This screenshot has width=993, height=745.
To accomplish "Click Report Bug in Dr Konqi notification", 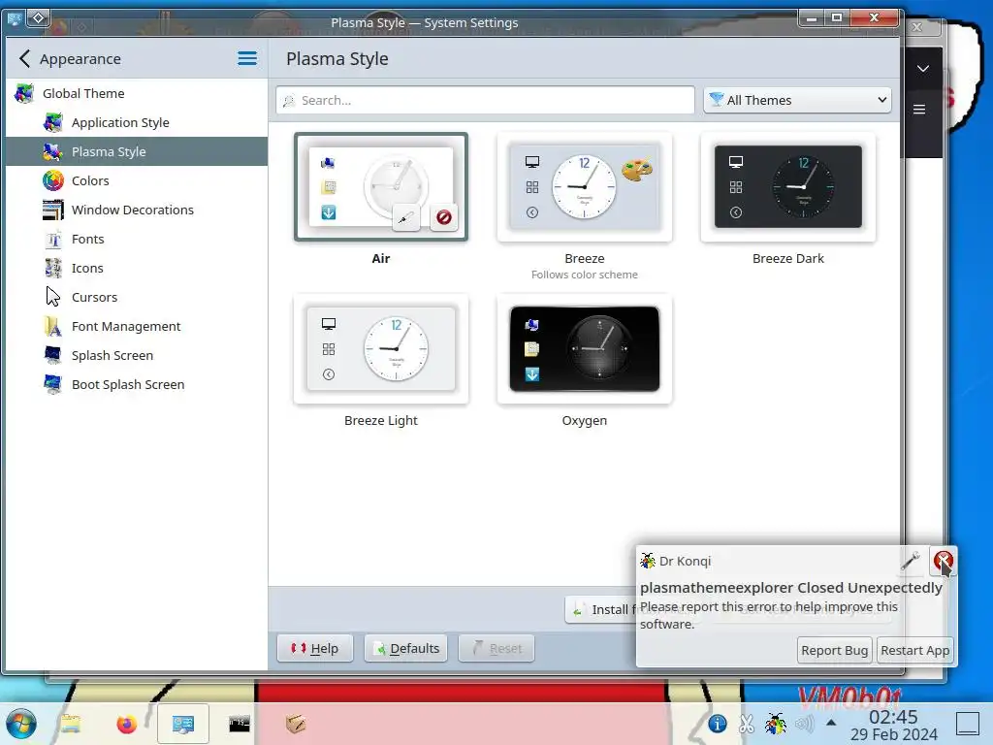I will coord(834,651).
